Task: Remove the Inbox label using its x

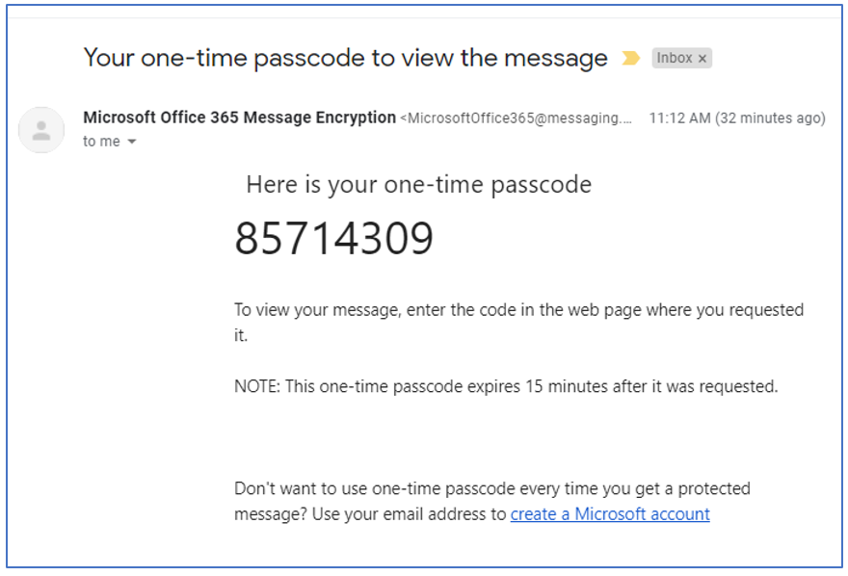Action: click(702, 59)
